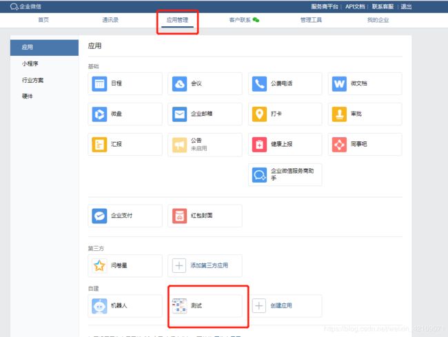This screenshot has height=337, width=448.
Task: Open the API文档 link
Action: tap(355, 6)
